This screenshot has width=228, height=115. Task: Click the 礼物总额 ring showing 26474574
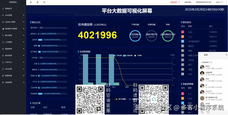click(x=151, y=36)
